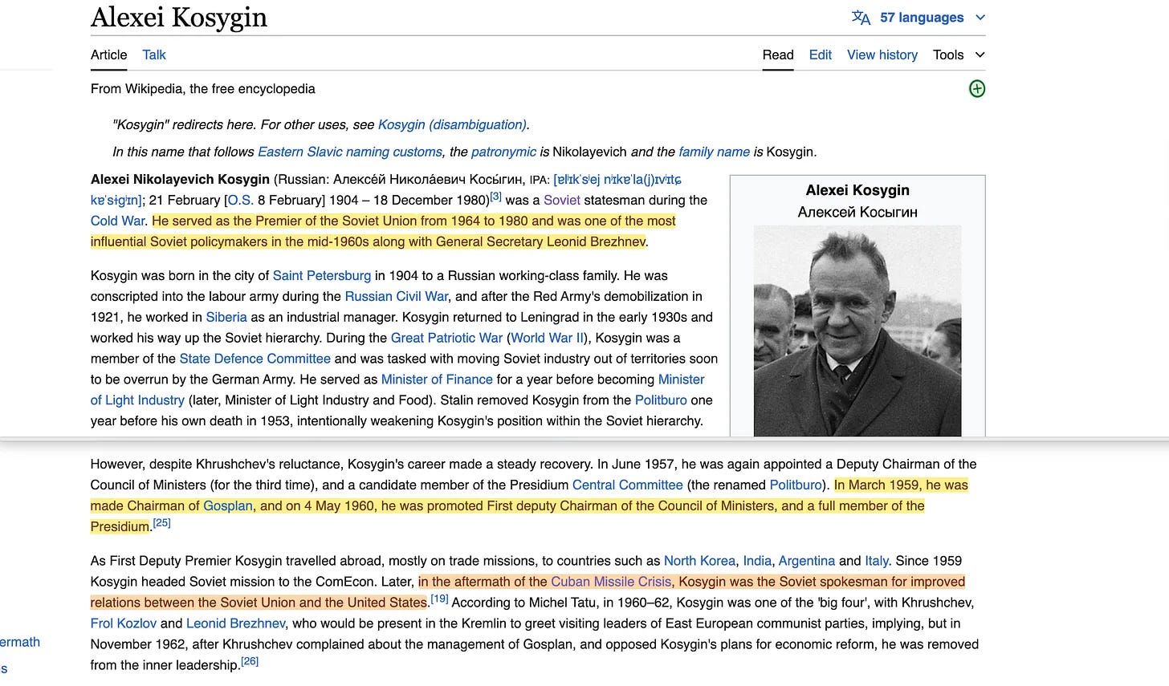Open the Cold War link
The height and width of the screenshot is (686, 1169).
click(118, 221)
